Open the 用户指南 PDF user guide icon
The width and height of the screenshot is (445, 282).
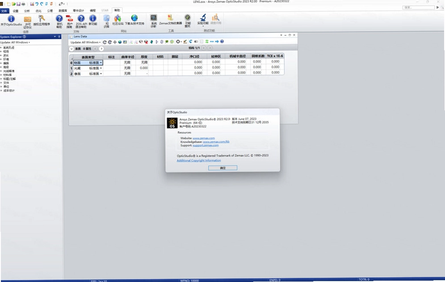click(69, 19)
